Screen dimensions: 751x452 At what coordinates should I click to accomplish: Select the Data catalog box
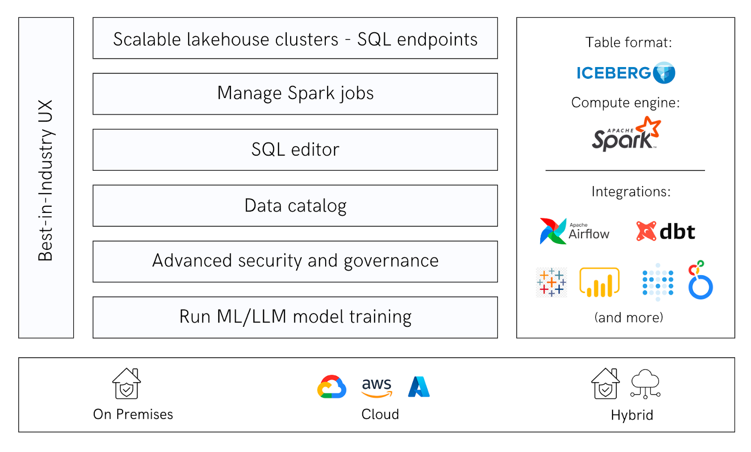pyautogui.click(x=295, y=205)
